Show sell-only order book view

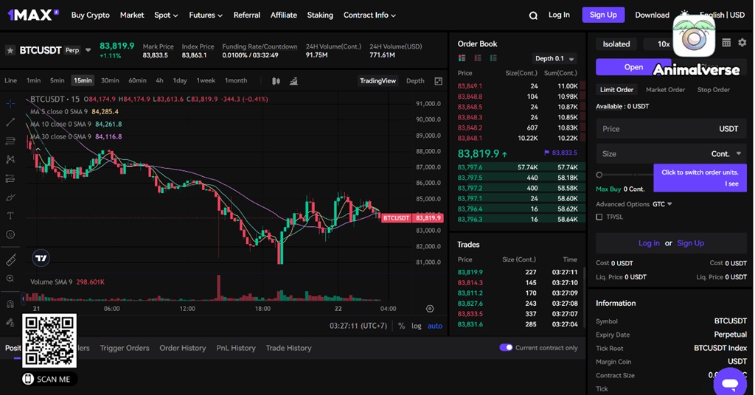click(x=478, y=58)
